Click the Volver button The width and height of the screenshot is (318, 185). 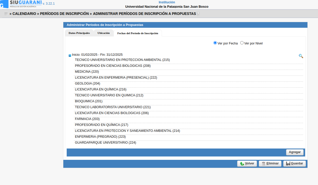247,164
